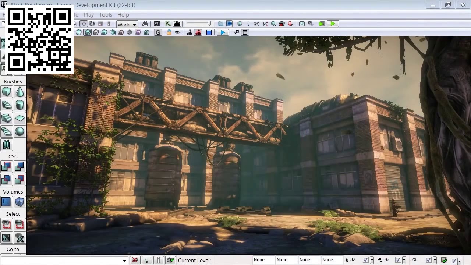Click Add Special Brush under Volumes
Image resolution: width=471 pixels, height=265 pixels.
[7, 202]
